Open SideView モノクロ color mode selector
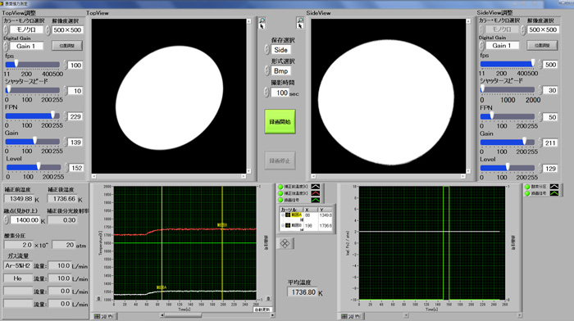The image size is (574, 321). [502, 29]
